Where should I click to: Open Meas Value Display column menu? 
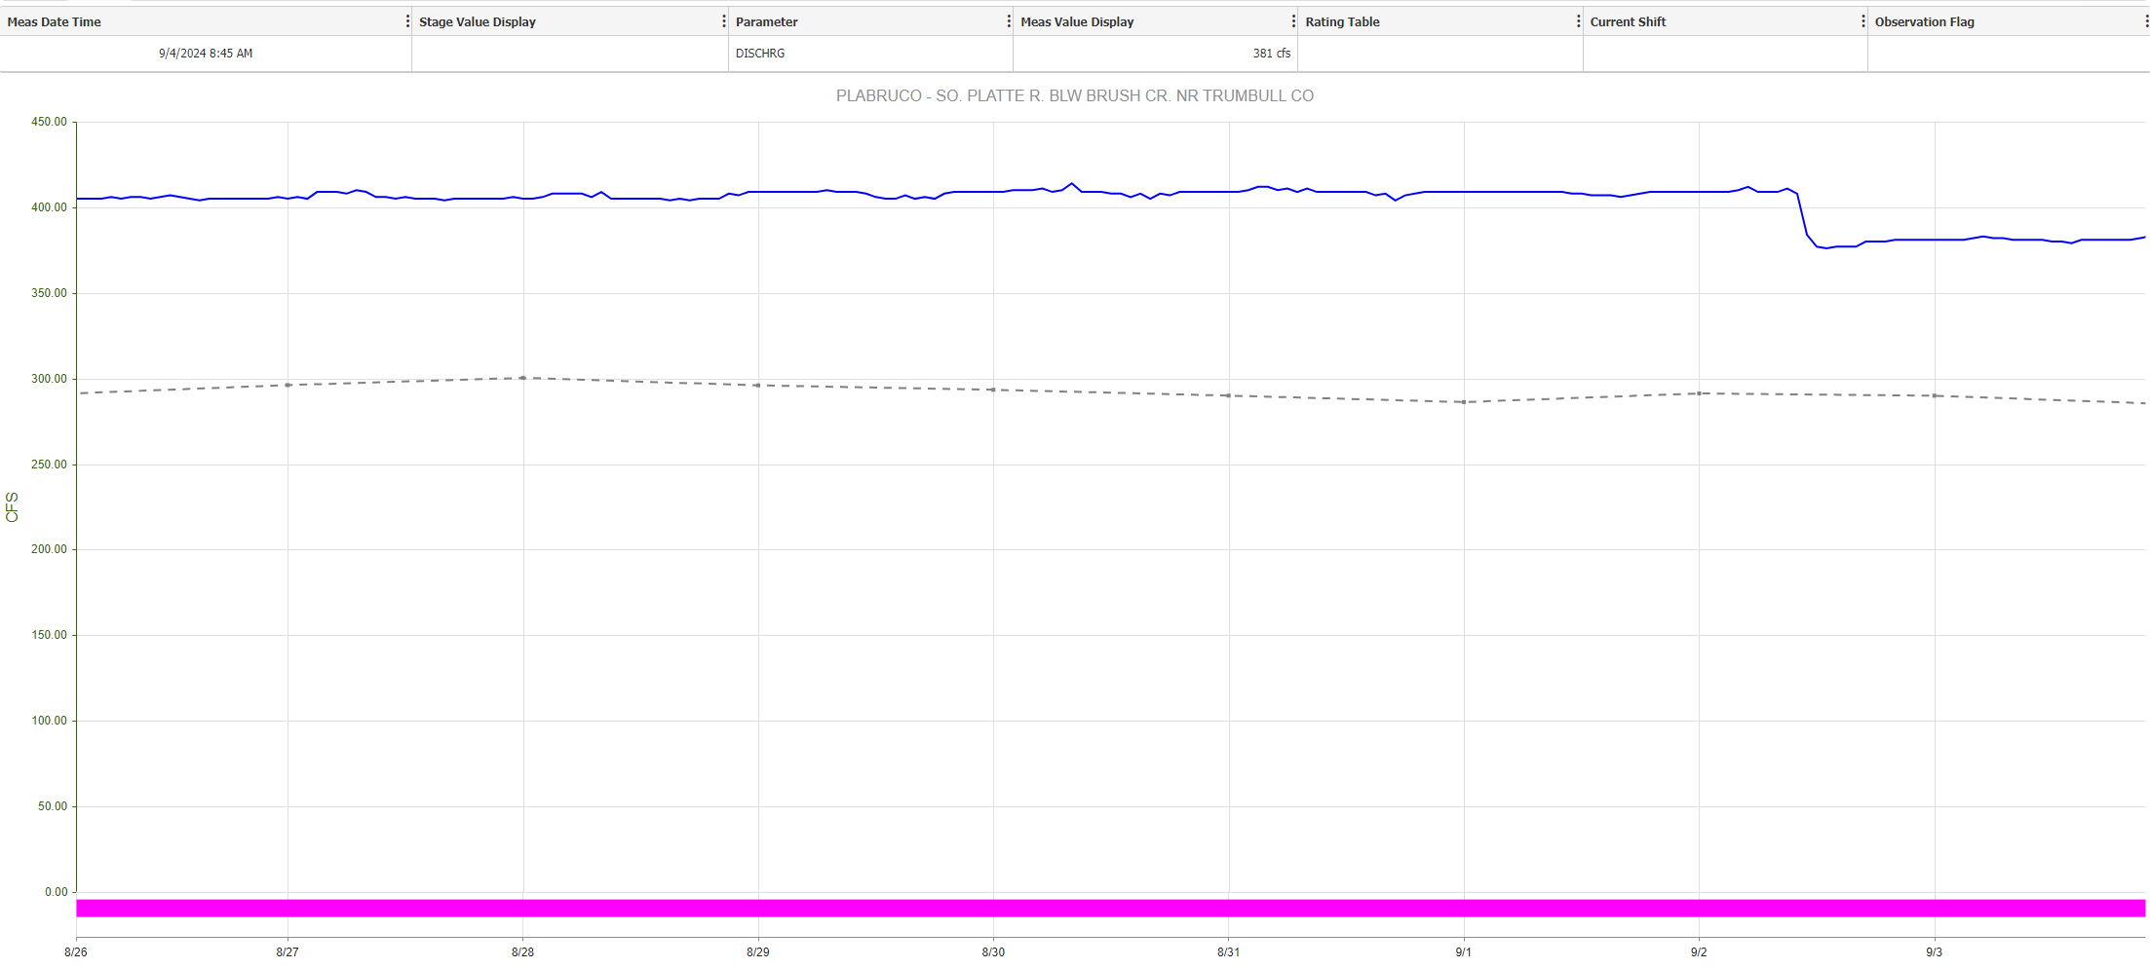tap(1293, 21)
